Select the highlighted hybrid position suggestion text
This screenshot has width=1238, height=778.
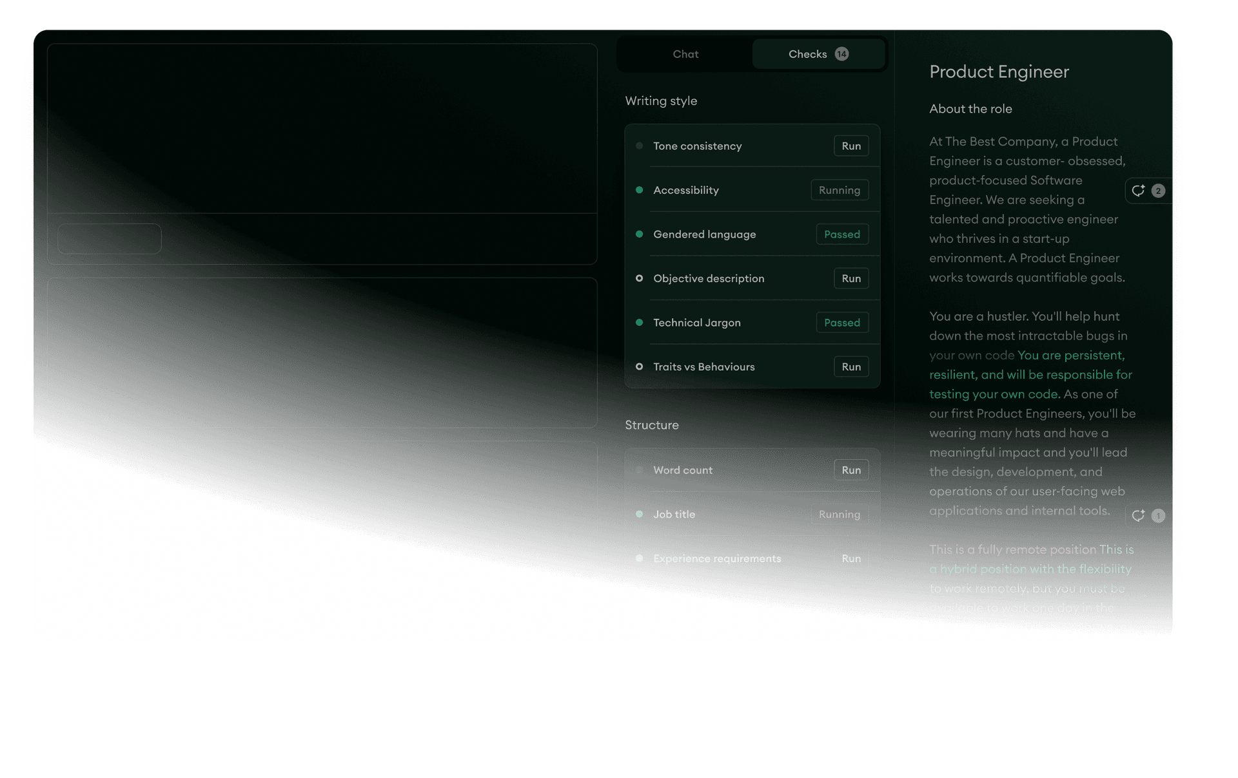click(x=1030, y=569)
